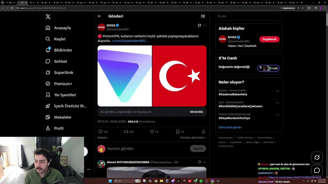This screenshot has height=184, width=328.
Task: Open #KademeBakanlıkta trend
Action: point(233,94)
